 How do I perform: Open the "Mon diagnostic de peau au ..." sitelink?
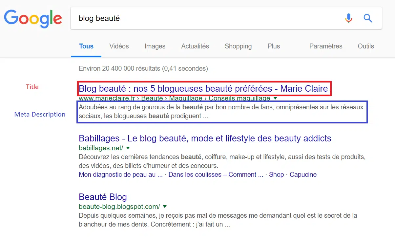click(x=121, y=174)
